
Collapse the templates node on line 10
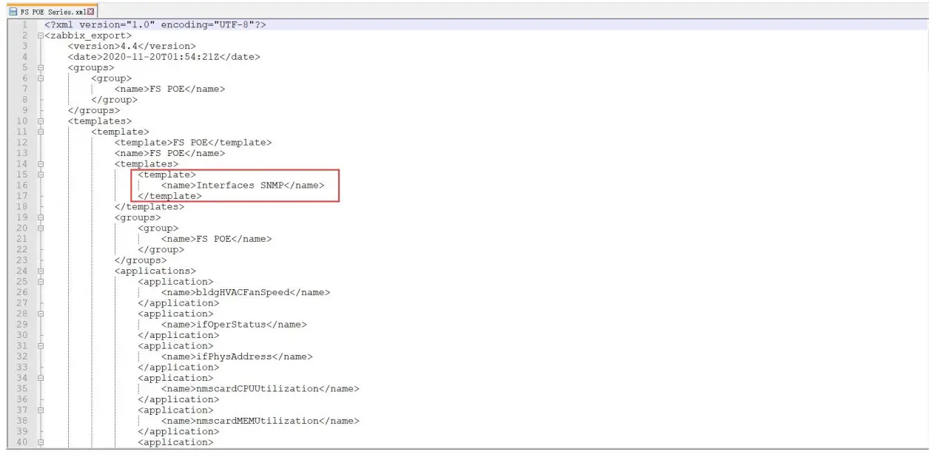[x=41, y=121]
